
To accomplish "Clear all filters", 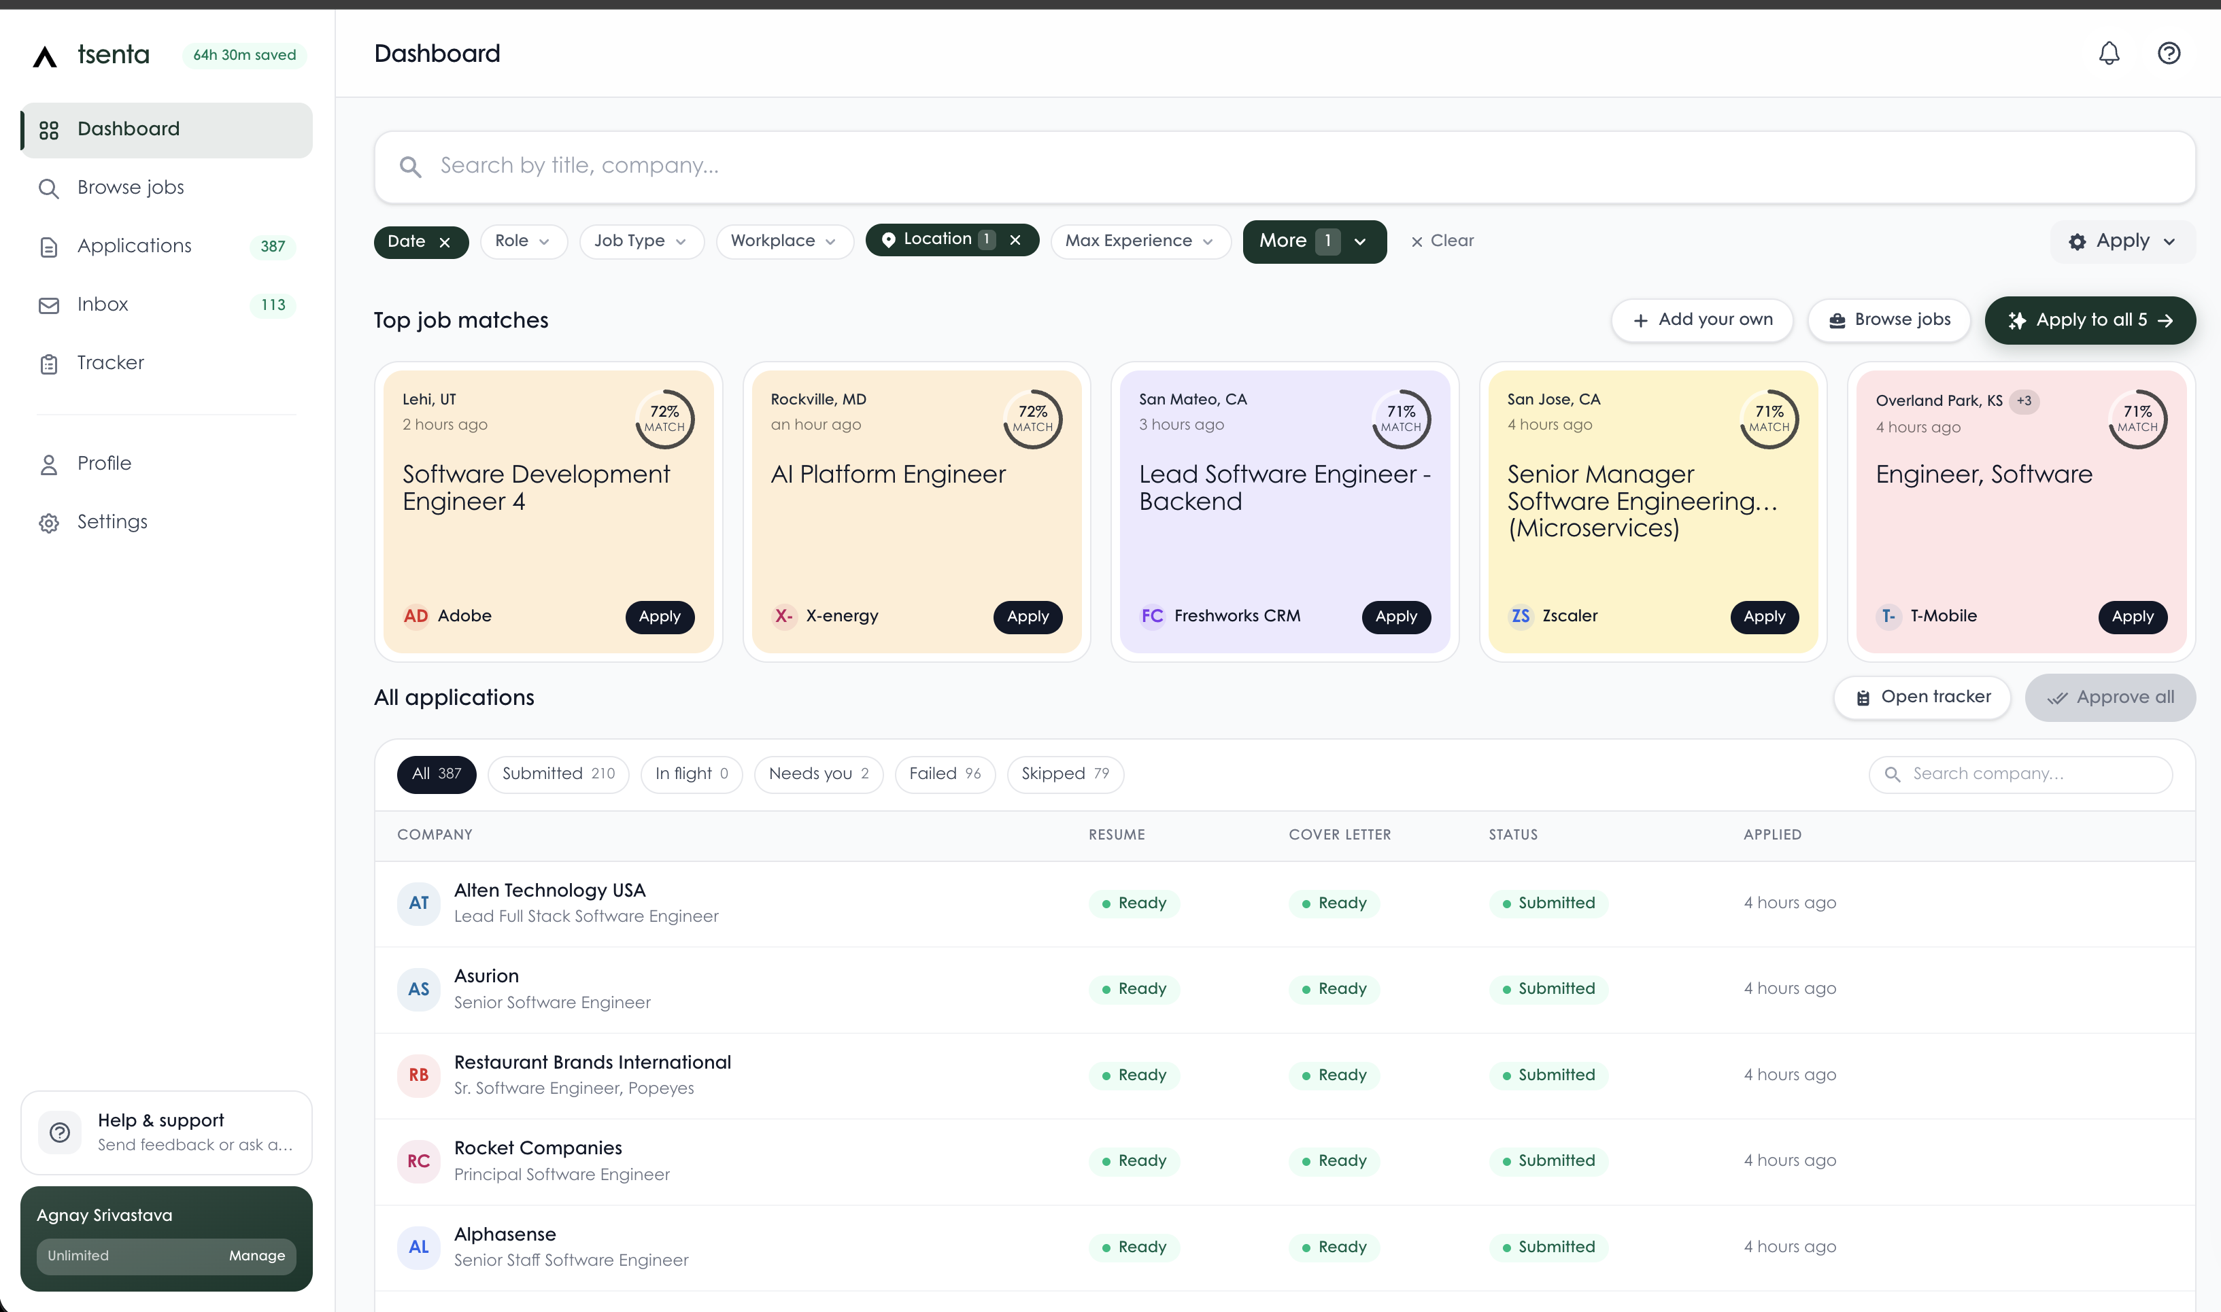I will [1442, 241].
